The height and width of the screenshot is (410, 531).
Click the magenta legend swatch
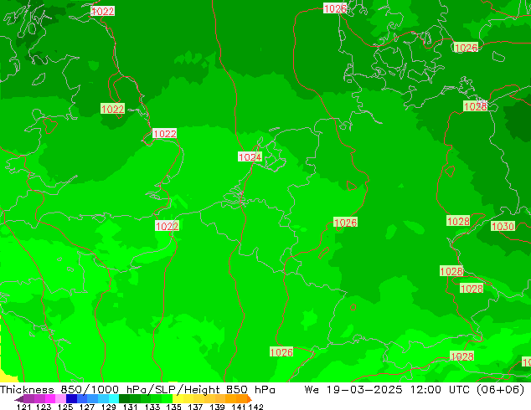50,398
